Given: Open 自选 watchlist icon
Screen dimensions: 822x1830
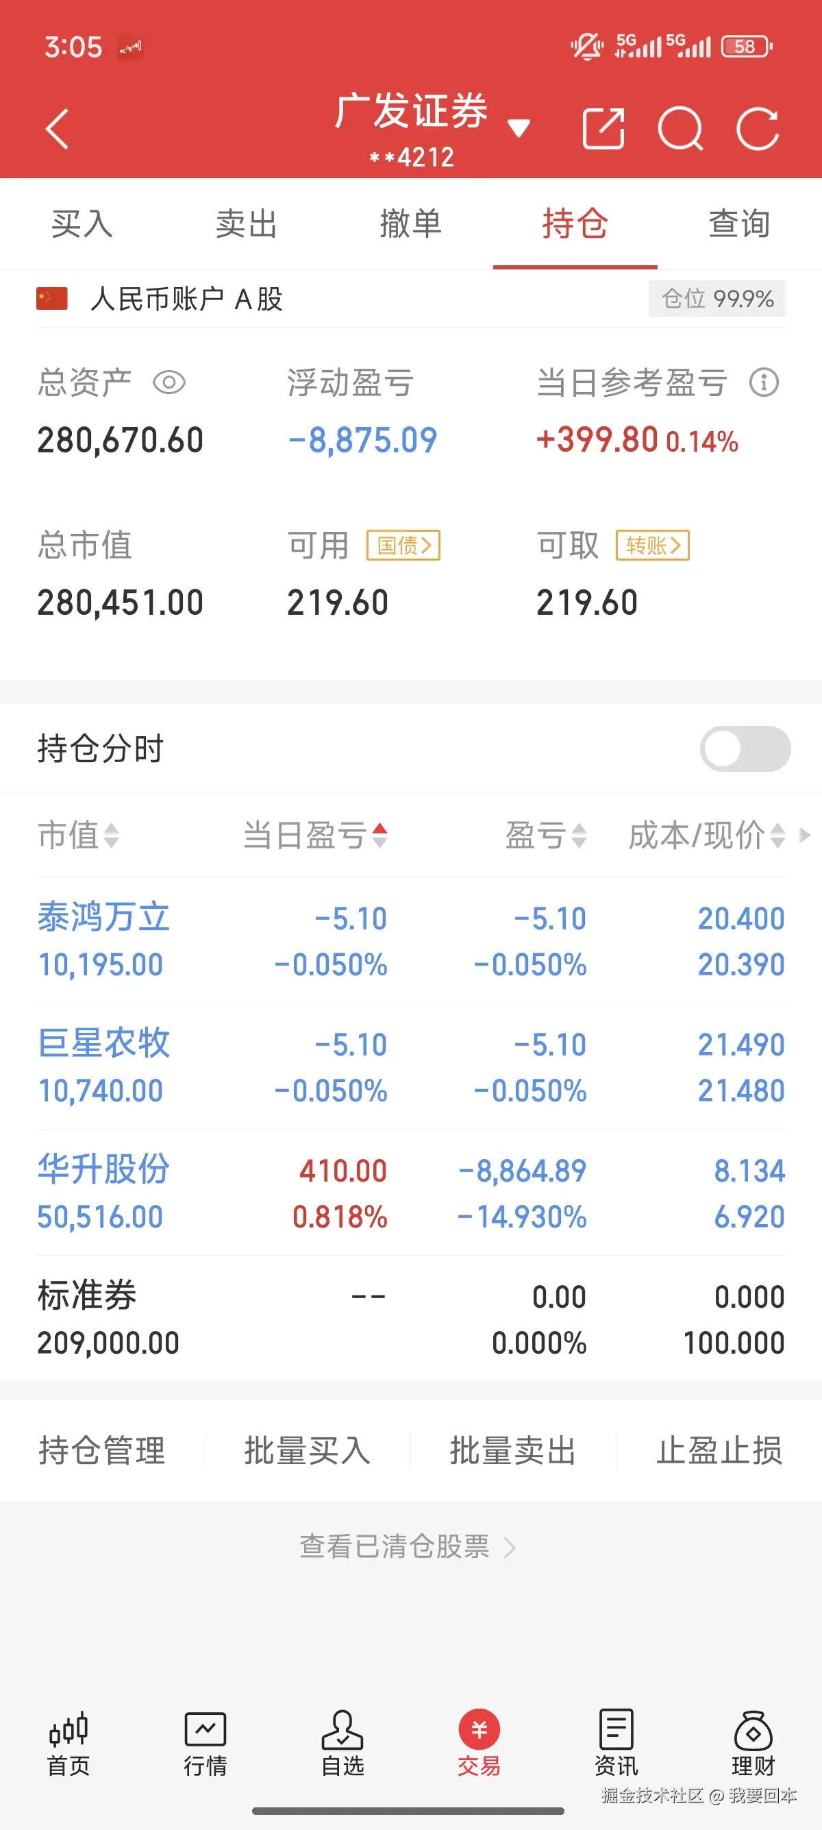Looking at the screenshot, I should tap(342, 1742).
